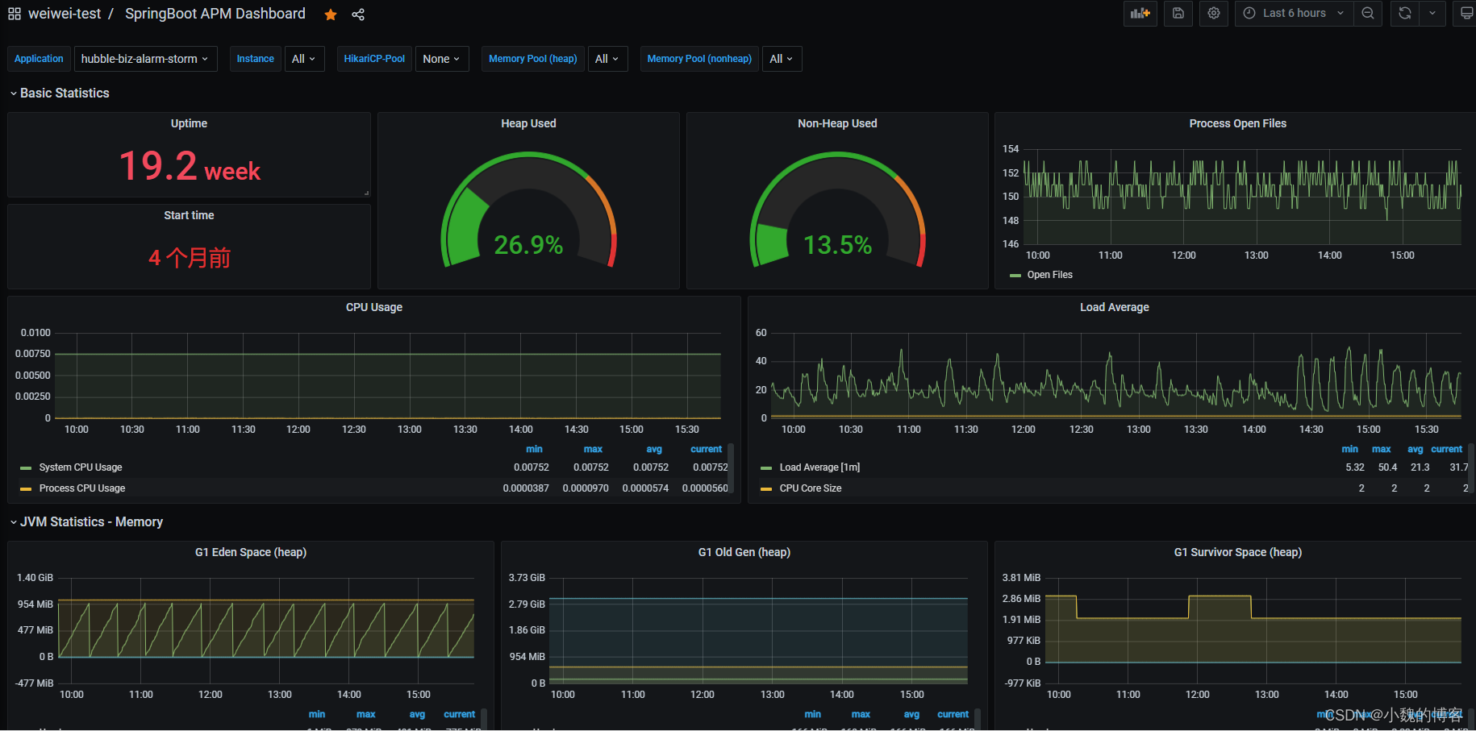Change Load Average [1m] color swatch
This screenshot has height=731, width=1476.
pos(766,468)
